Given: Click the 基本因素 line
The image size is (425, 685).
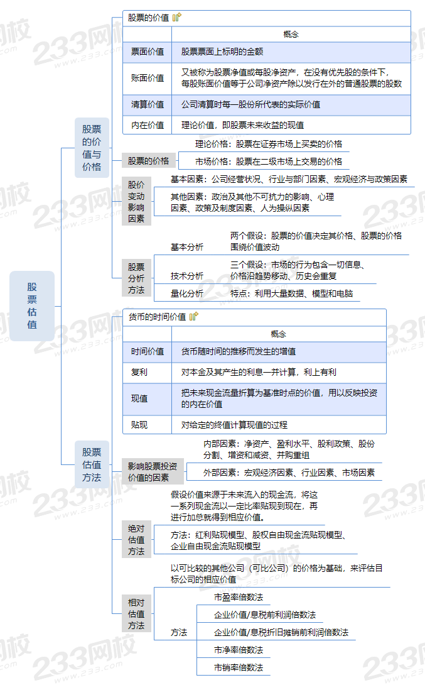Looking at the screenshot, I should point(289,179).
